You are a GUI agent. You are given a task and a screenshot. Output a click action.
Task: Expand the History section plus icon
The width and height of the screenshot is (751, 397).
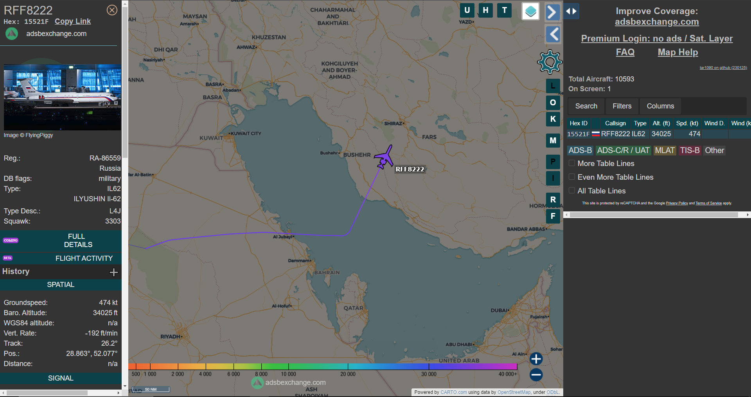point(114,272)
